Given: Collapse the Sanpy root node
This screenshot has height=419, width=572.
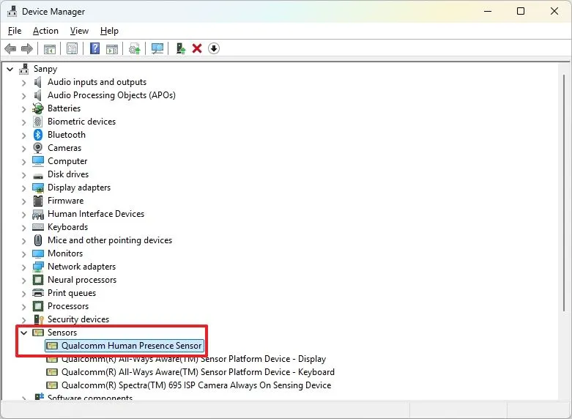Looking at the screenshot, I should (10, 69).
